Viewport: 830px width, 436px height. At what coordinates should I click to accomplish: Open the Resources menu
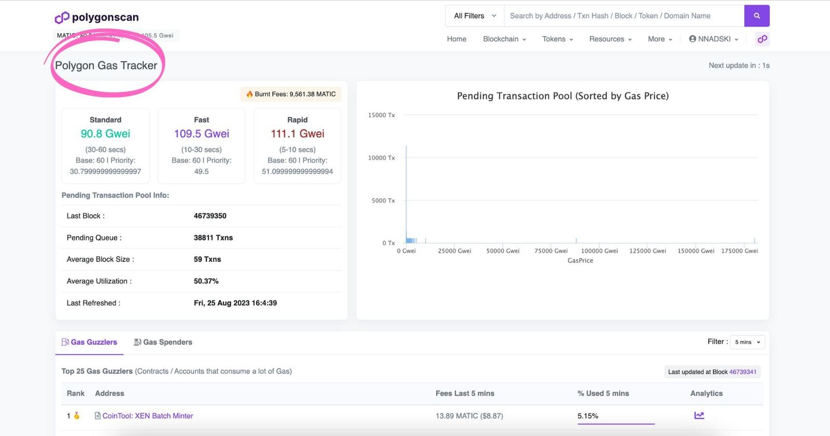[610, 39]
